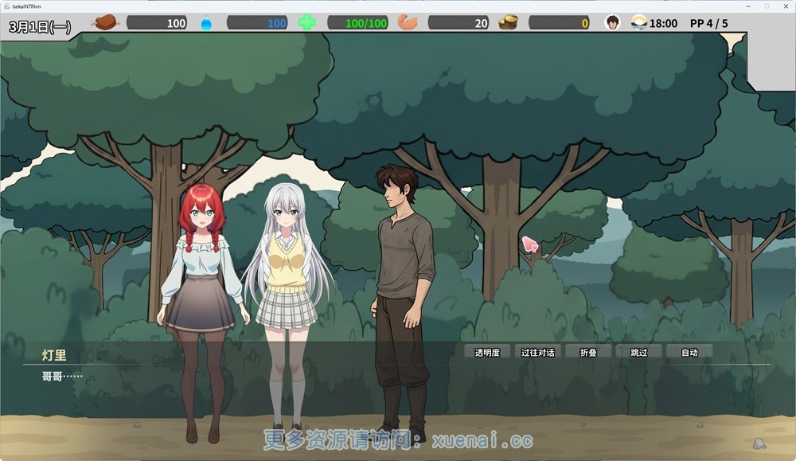Click the protagonist portrait icon

pos(613,23)
